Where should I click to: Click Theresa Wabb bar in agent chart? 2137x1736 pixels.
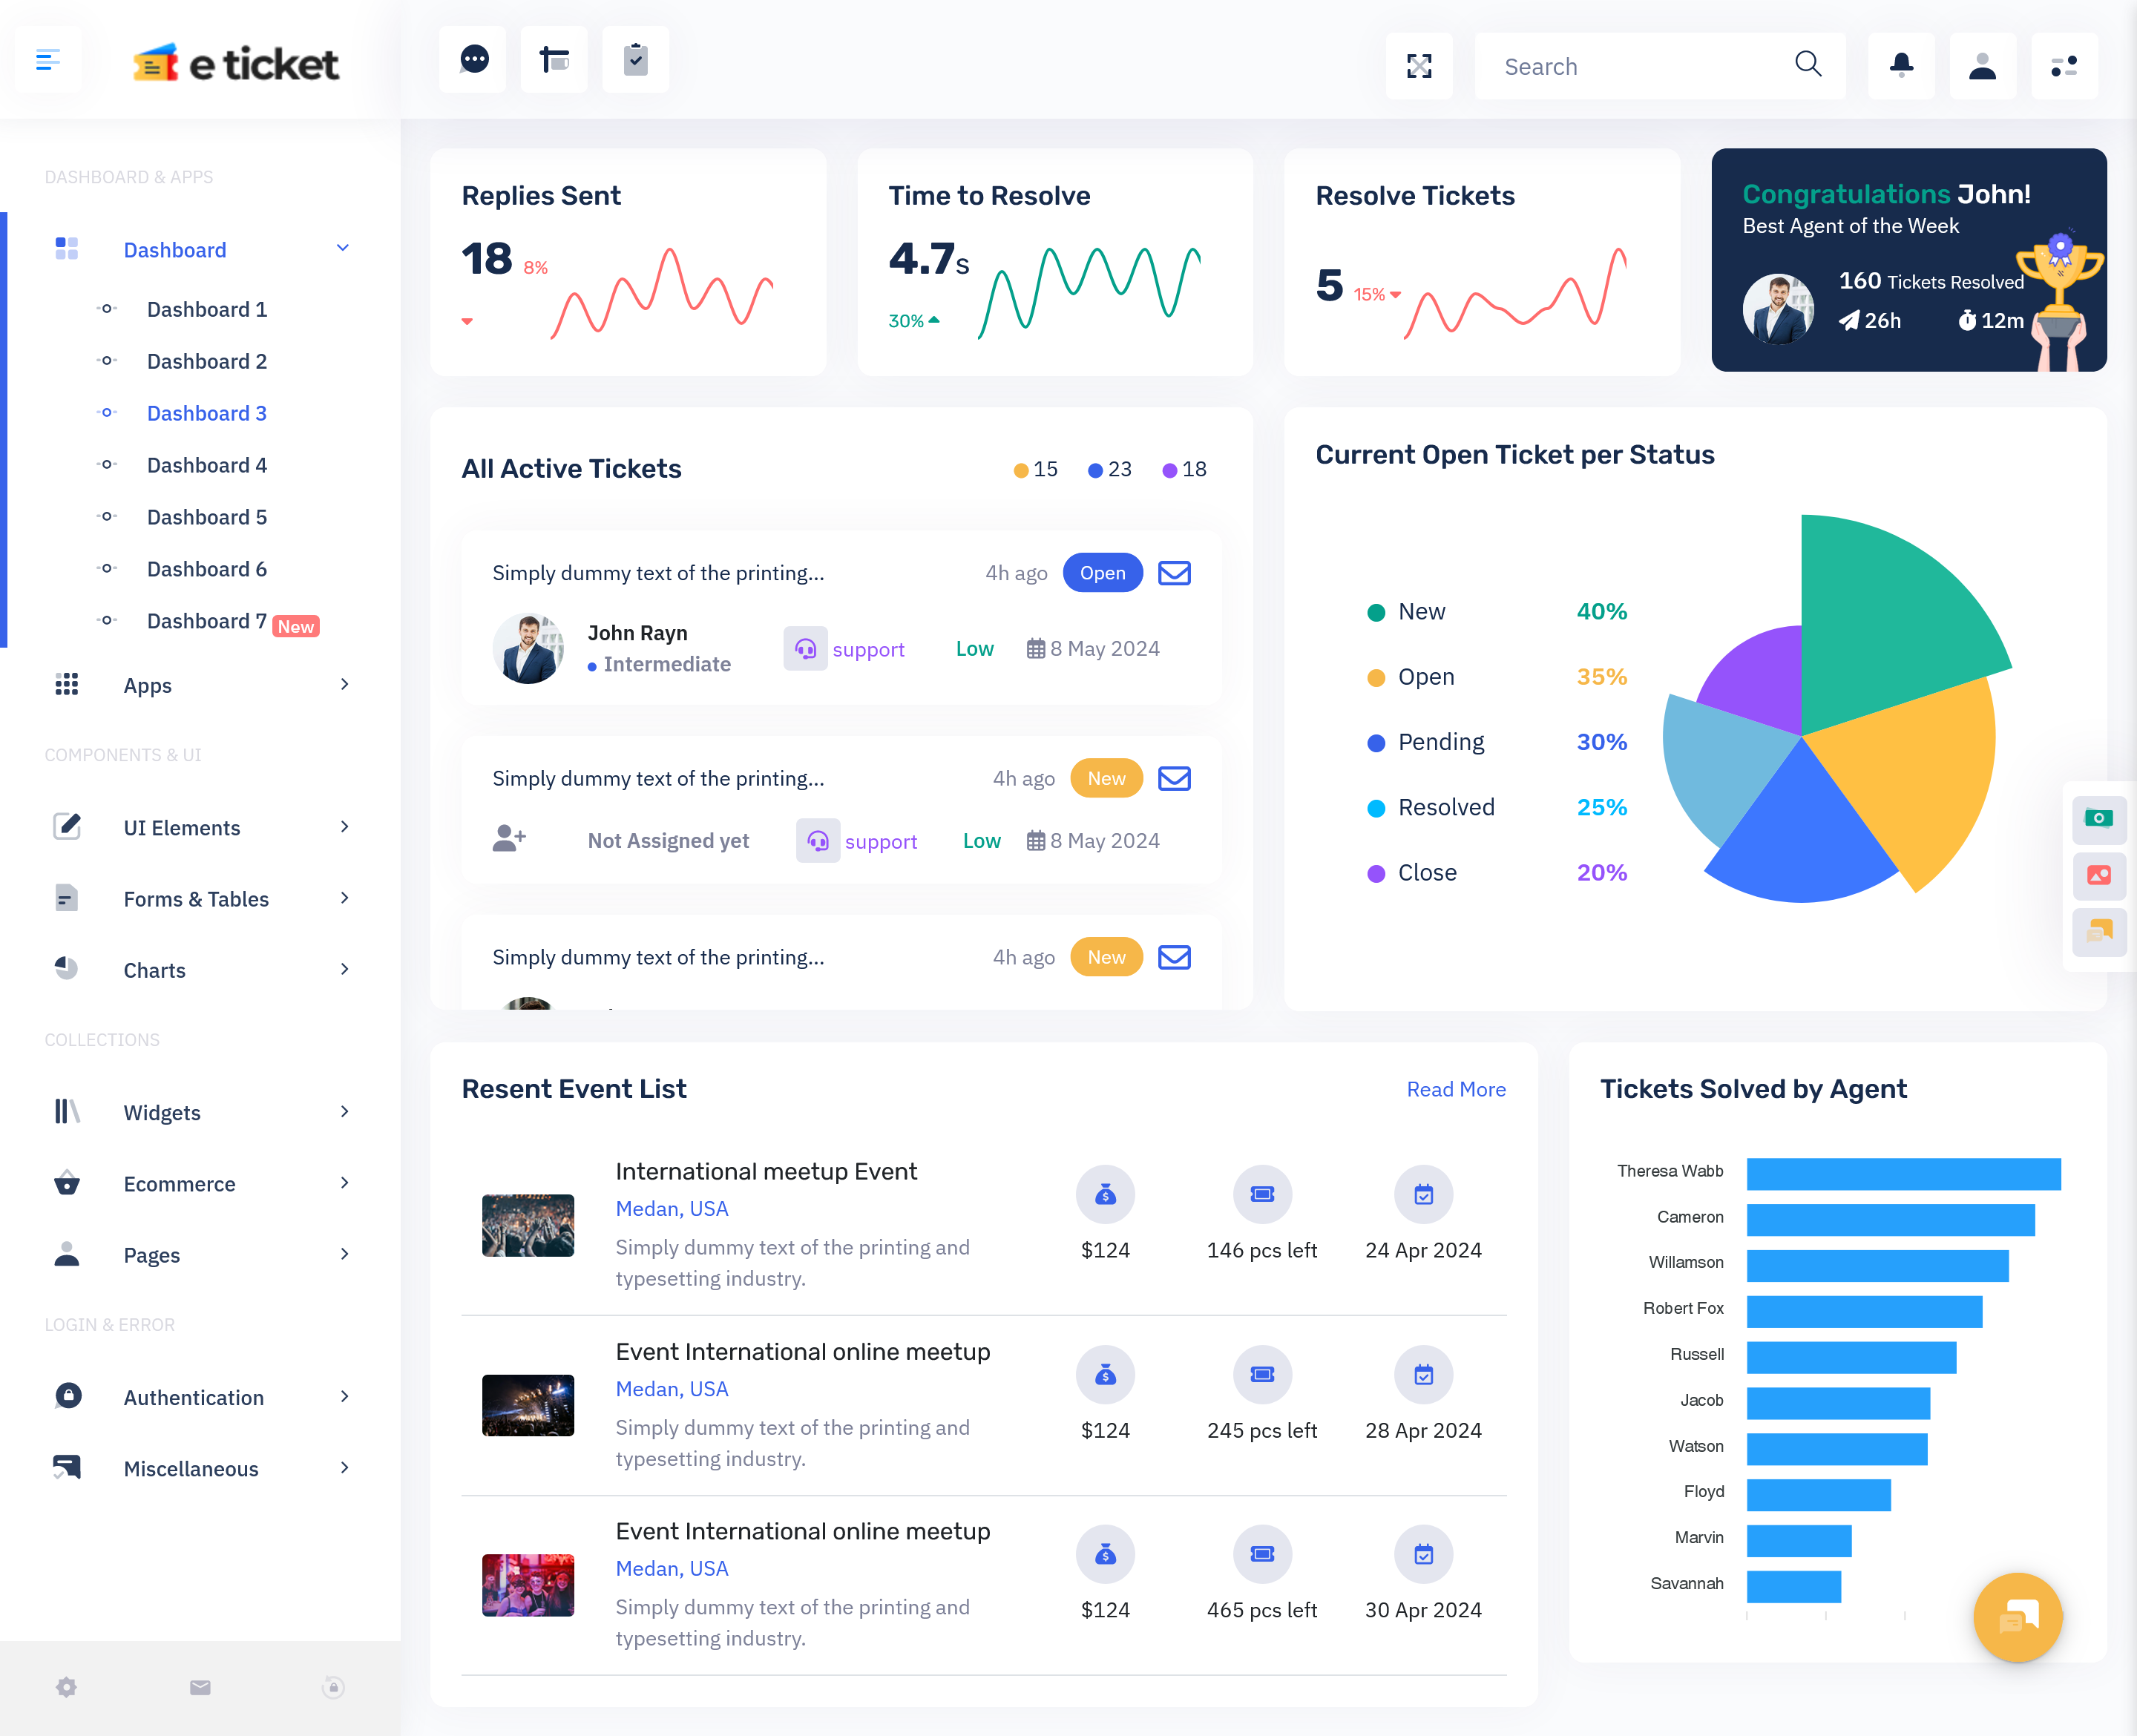(x=1903, y=1173)
